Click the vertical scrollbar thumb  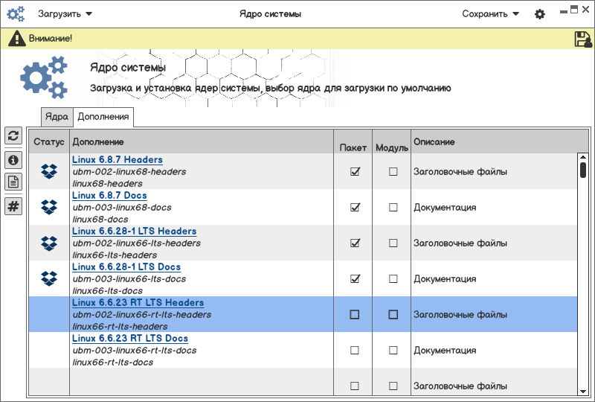(x=583, y=170)
